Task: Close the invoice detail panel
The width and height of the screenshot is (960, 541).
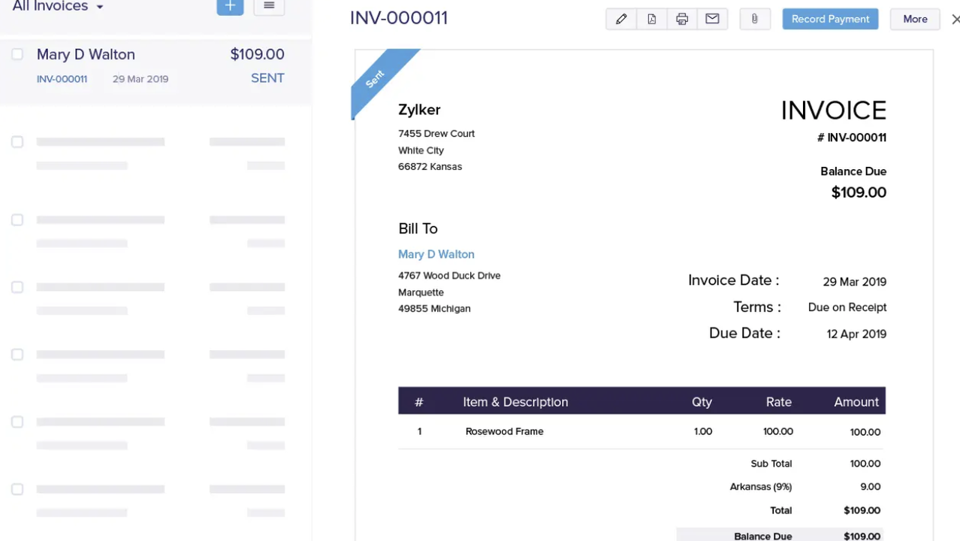Action: click(x=955, y=20)
